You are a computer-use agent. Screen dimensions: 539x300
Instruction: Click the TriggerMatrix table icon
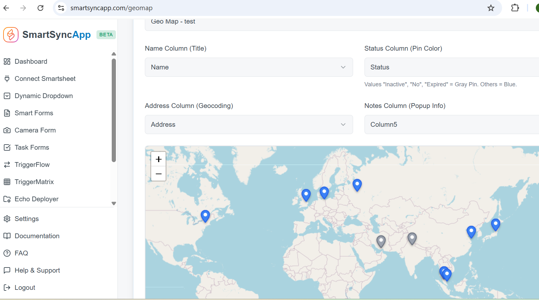(x=7, y=182)
